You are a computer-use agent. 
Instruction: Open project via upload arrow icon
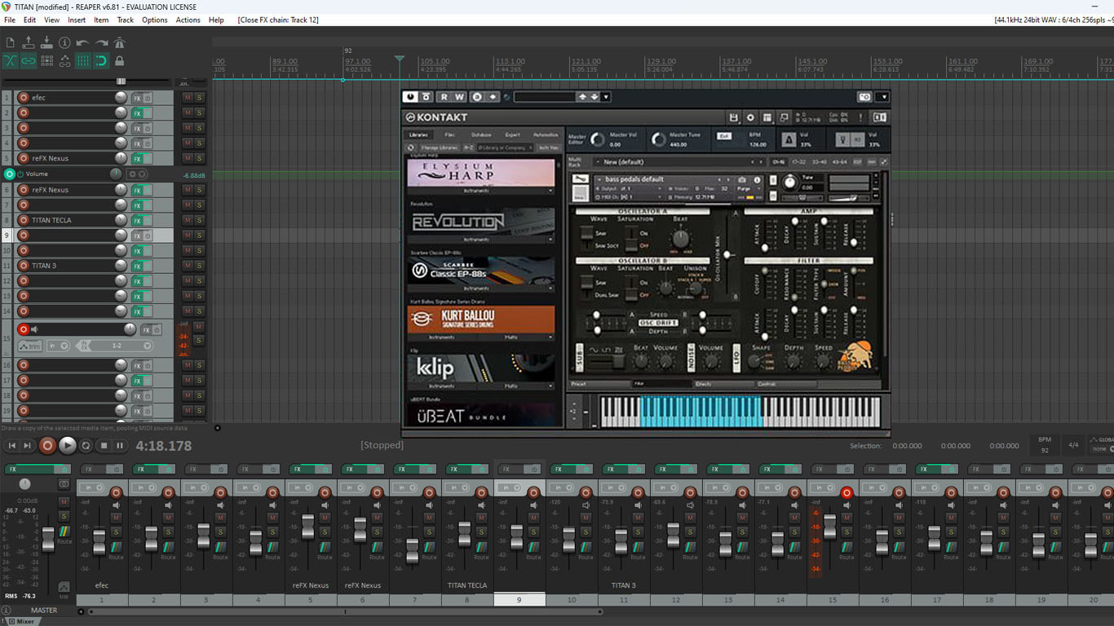click(x=29, y=42)
